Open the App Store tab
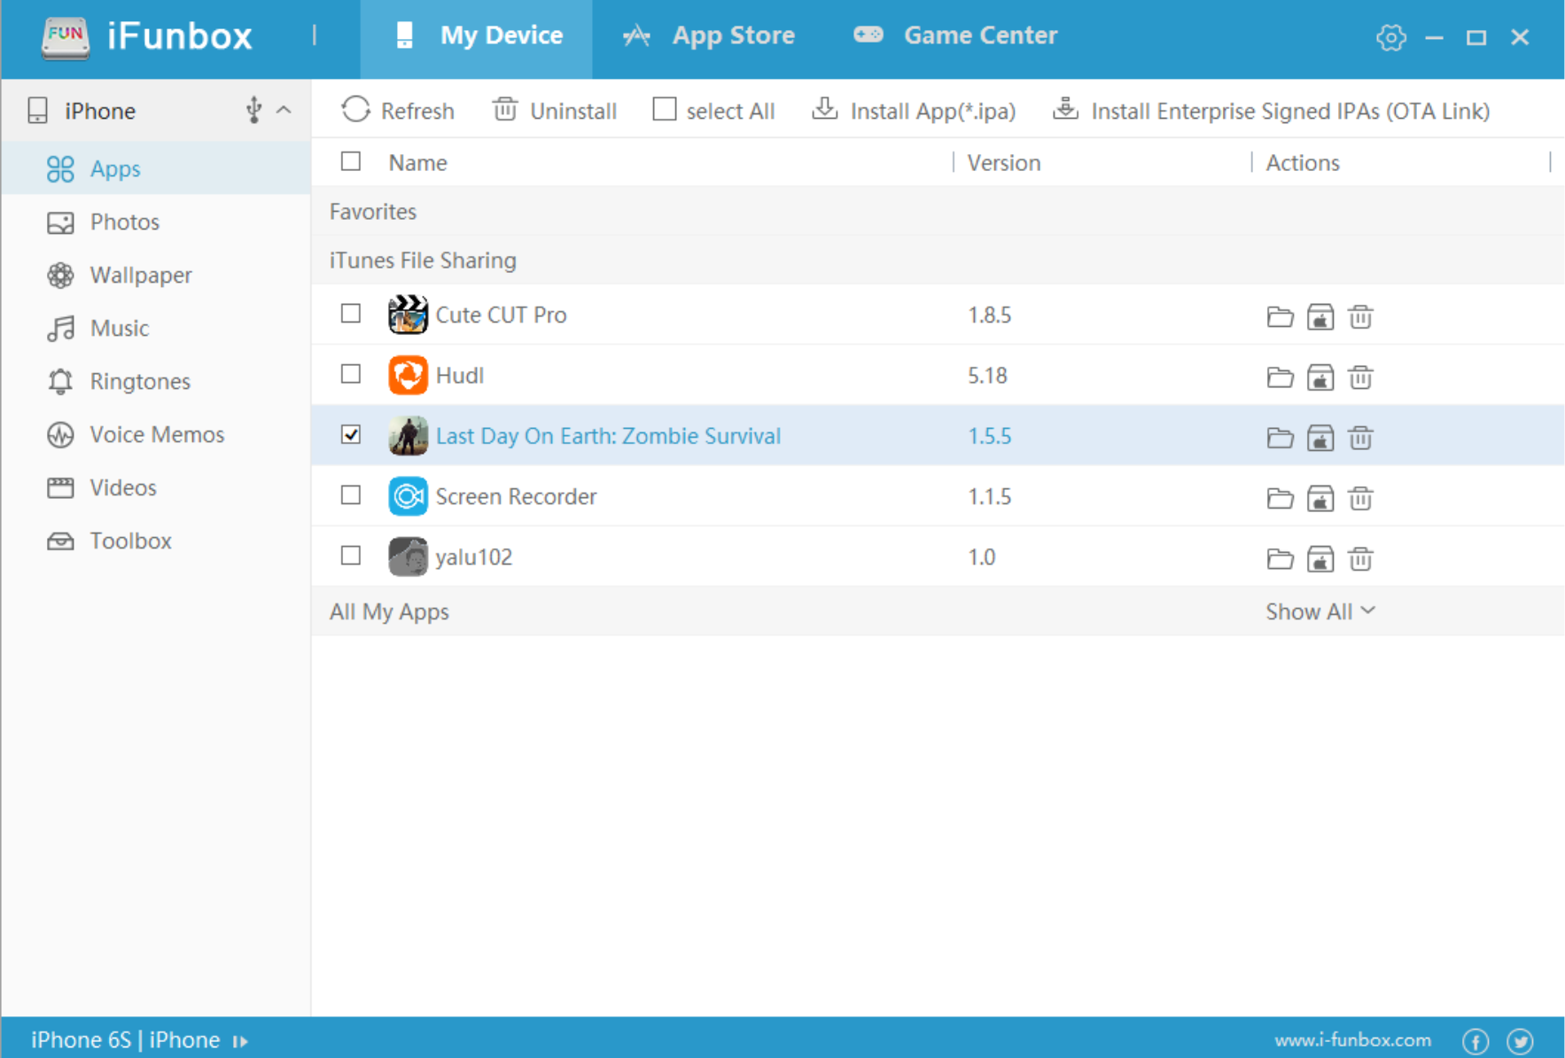The width and height of the screenshot is (1565, 1058). click(708, 36)
